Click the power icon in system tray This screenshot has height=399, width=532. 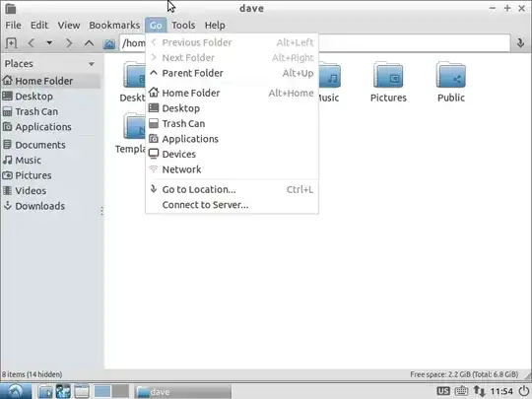(x=523, y=391)
